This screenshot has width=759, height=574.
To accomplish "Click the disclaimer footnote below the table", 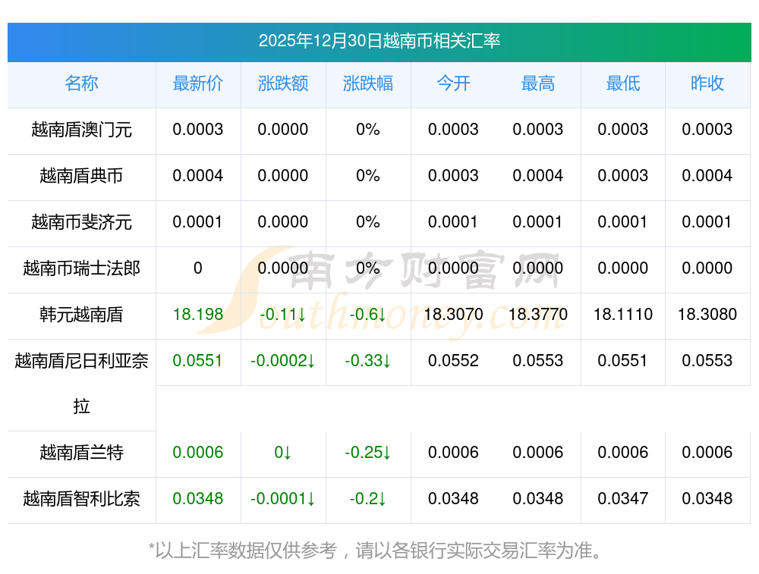I will (x=379, y=550).
